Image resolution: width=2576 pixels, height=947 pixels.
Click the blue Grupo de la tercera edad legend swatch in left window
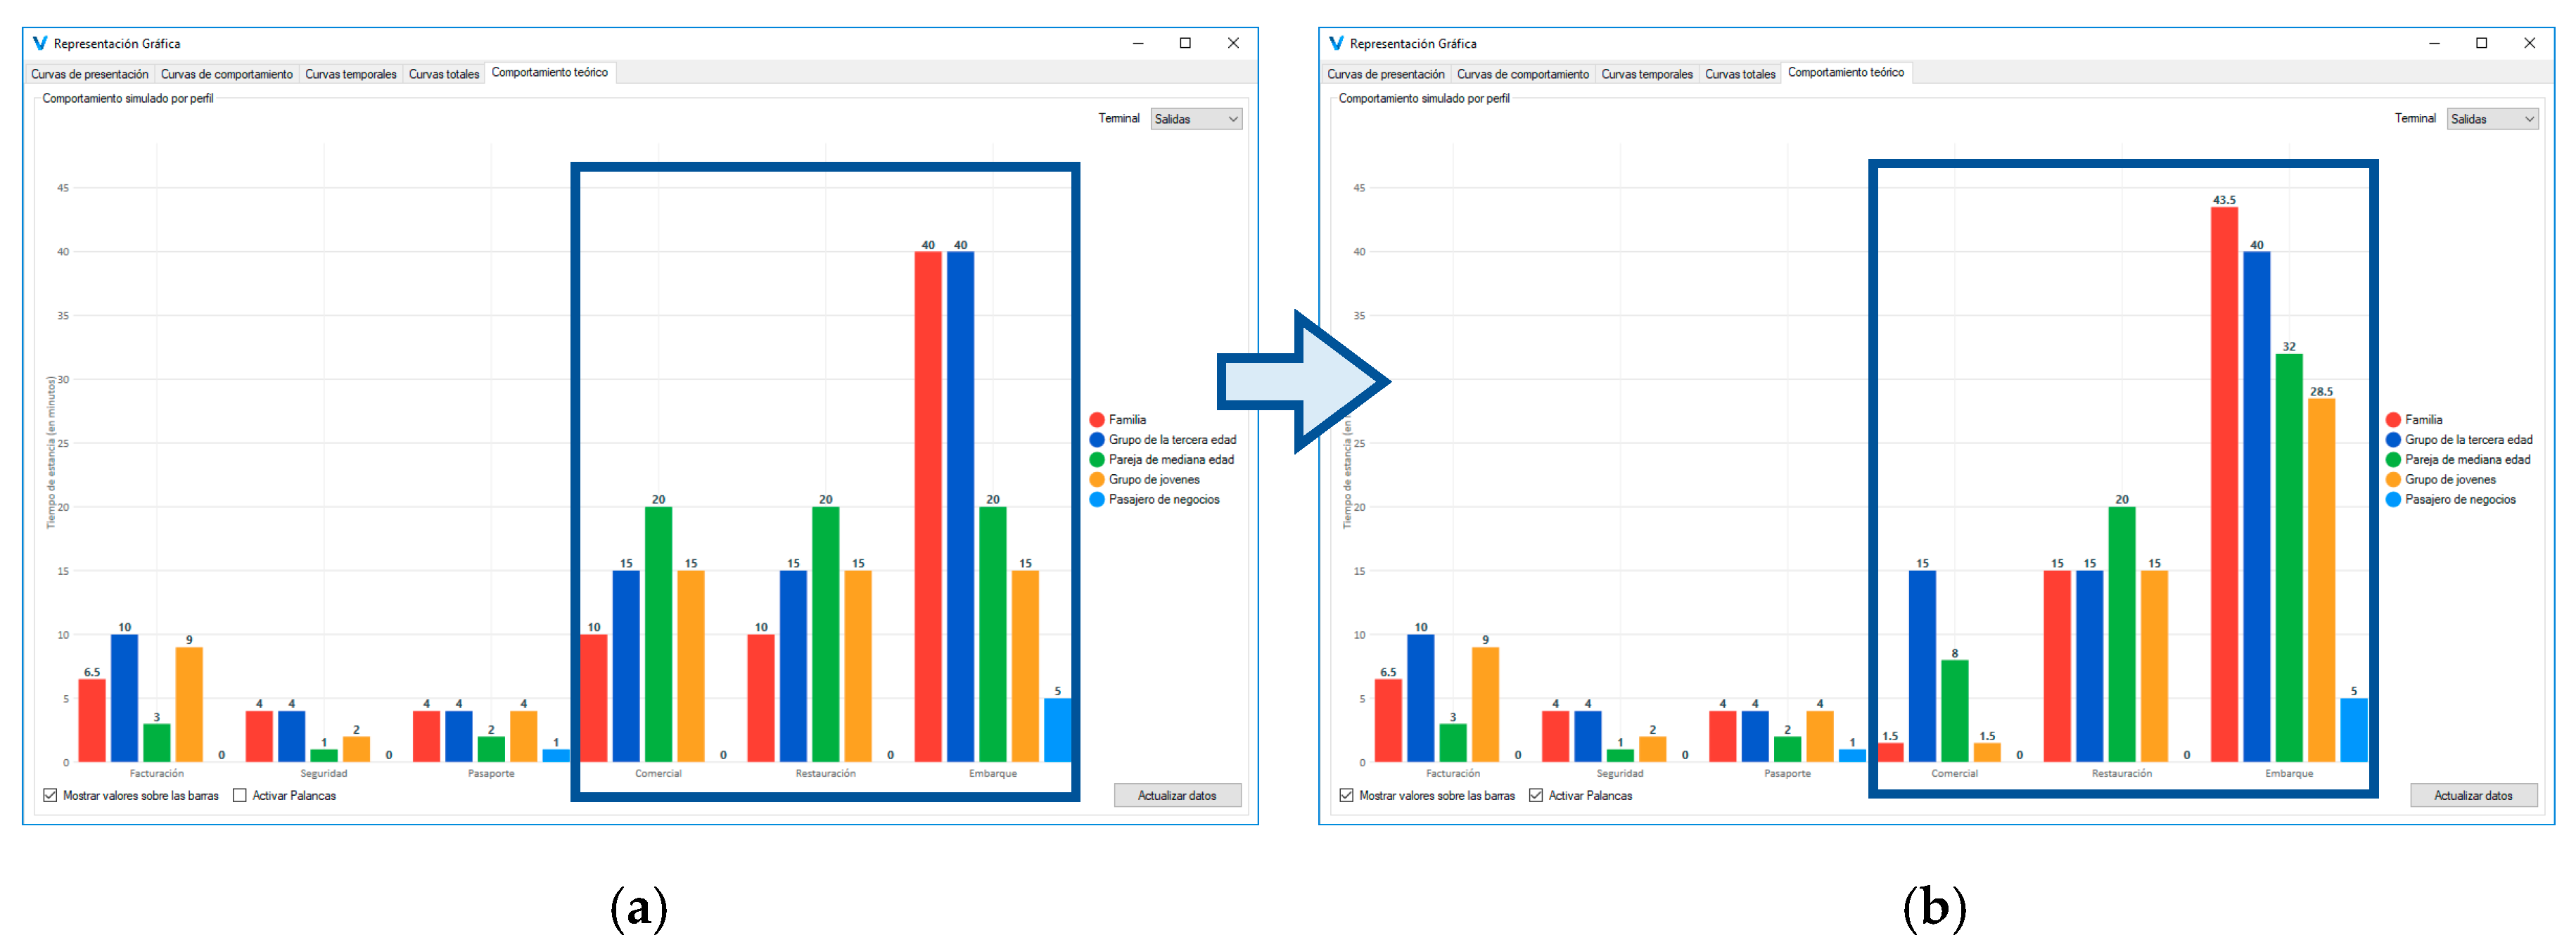point(1097,440)
